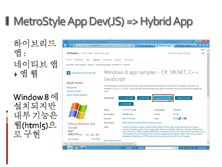Open the browser tools gear icon
The height and width of the screenshot is (167, 222).
point(207,45)
